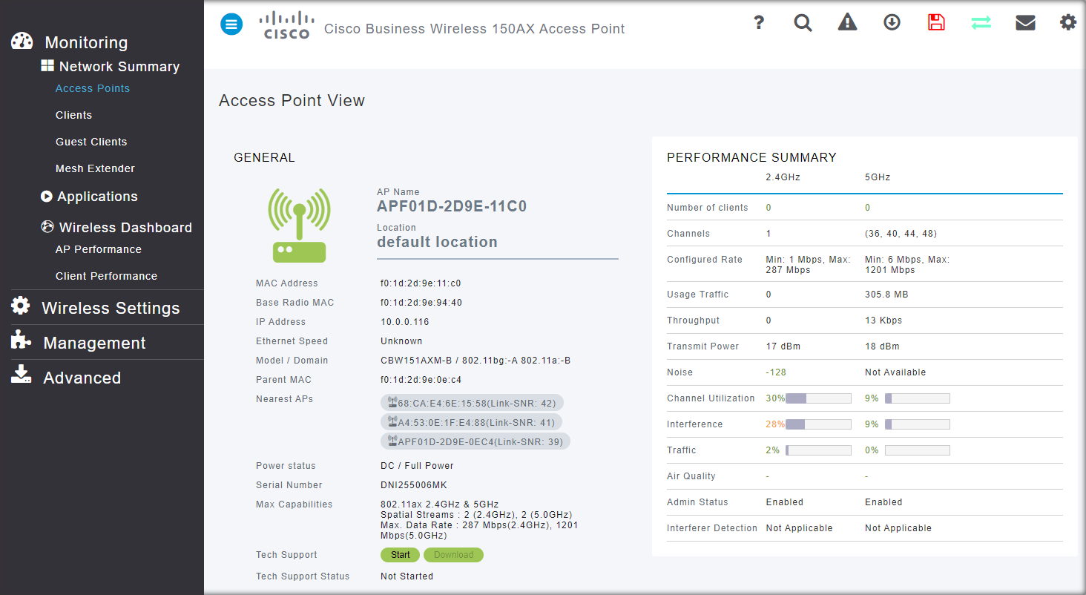
Task: Save configuration using the red floppy disk icon
Action: 935,22
